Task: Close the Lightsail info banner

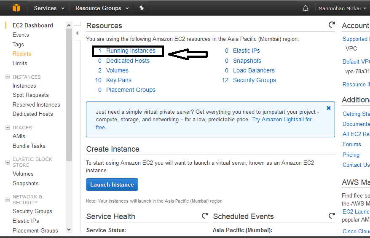Action: point(329,108)
